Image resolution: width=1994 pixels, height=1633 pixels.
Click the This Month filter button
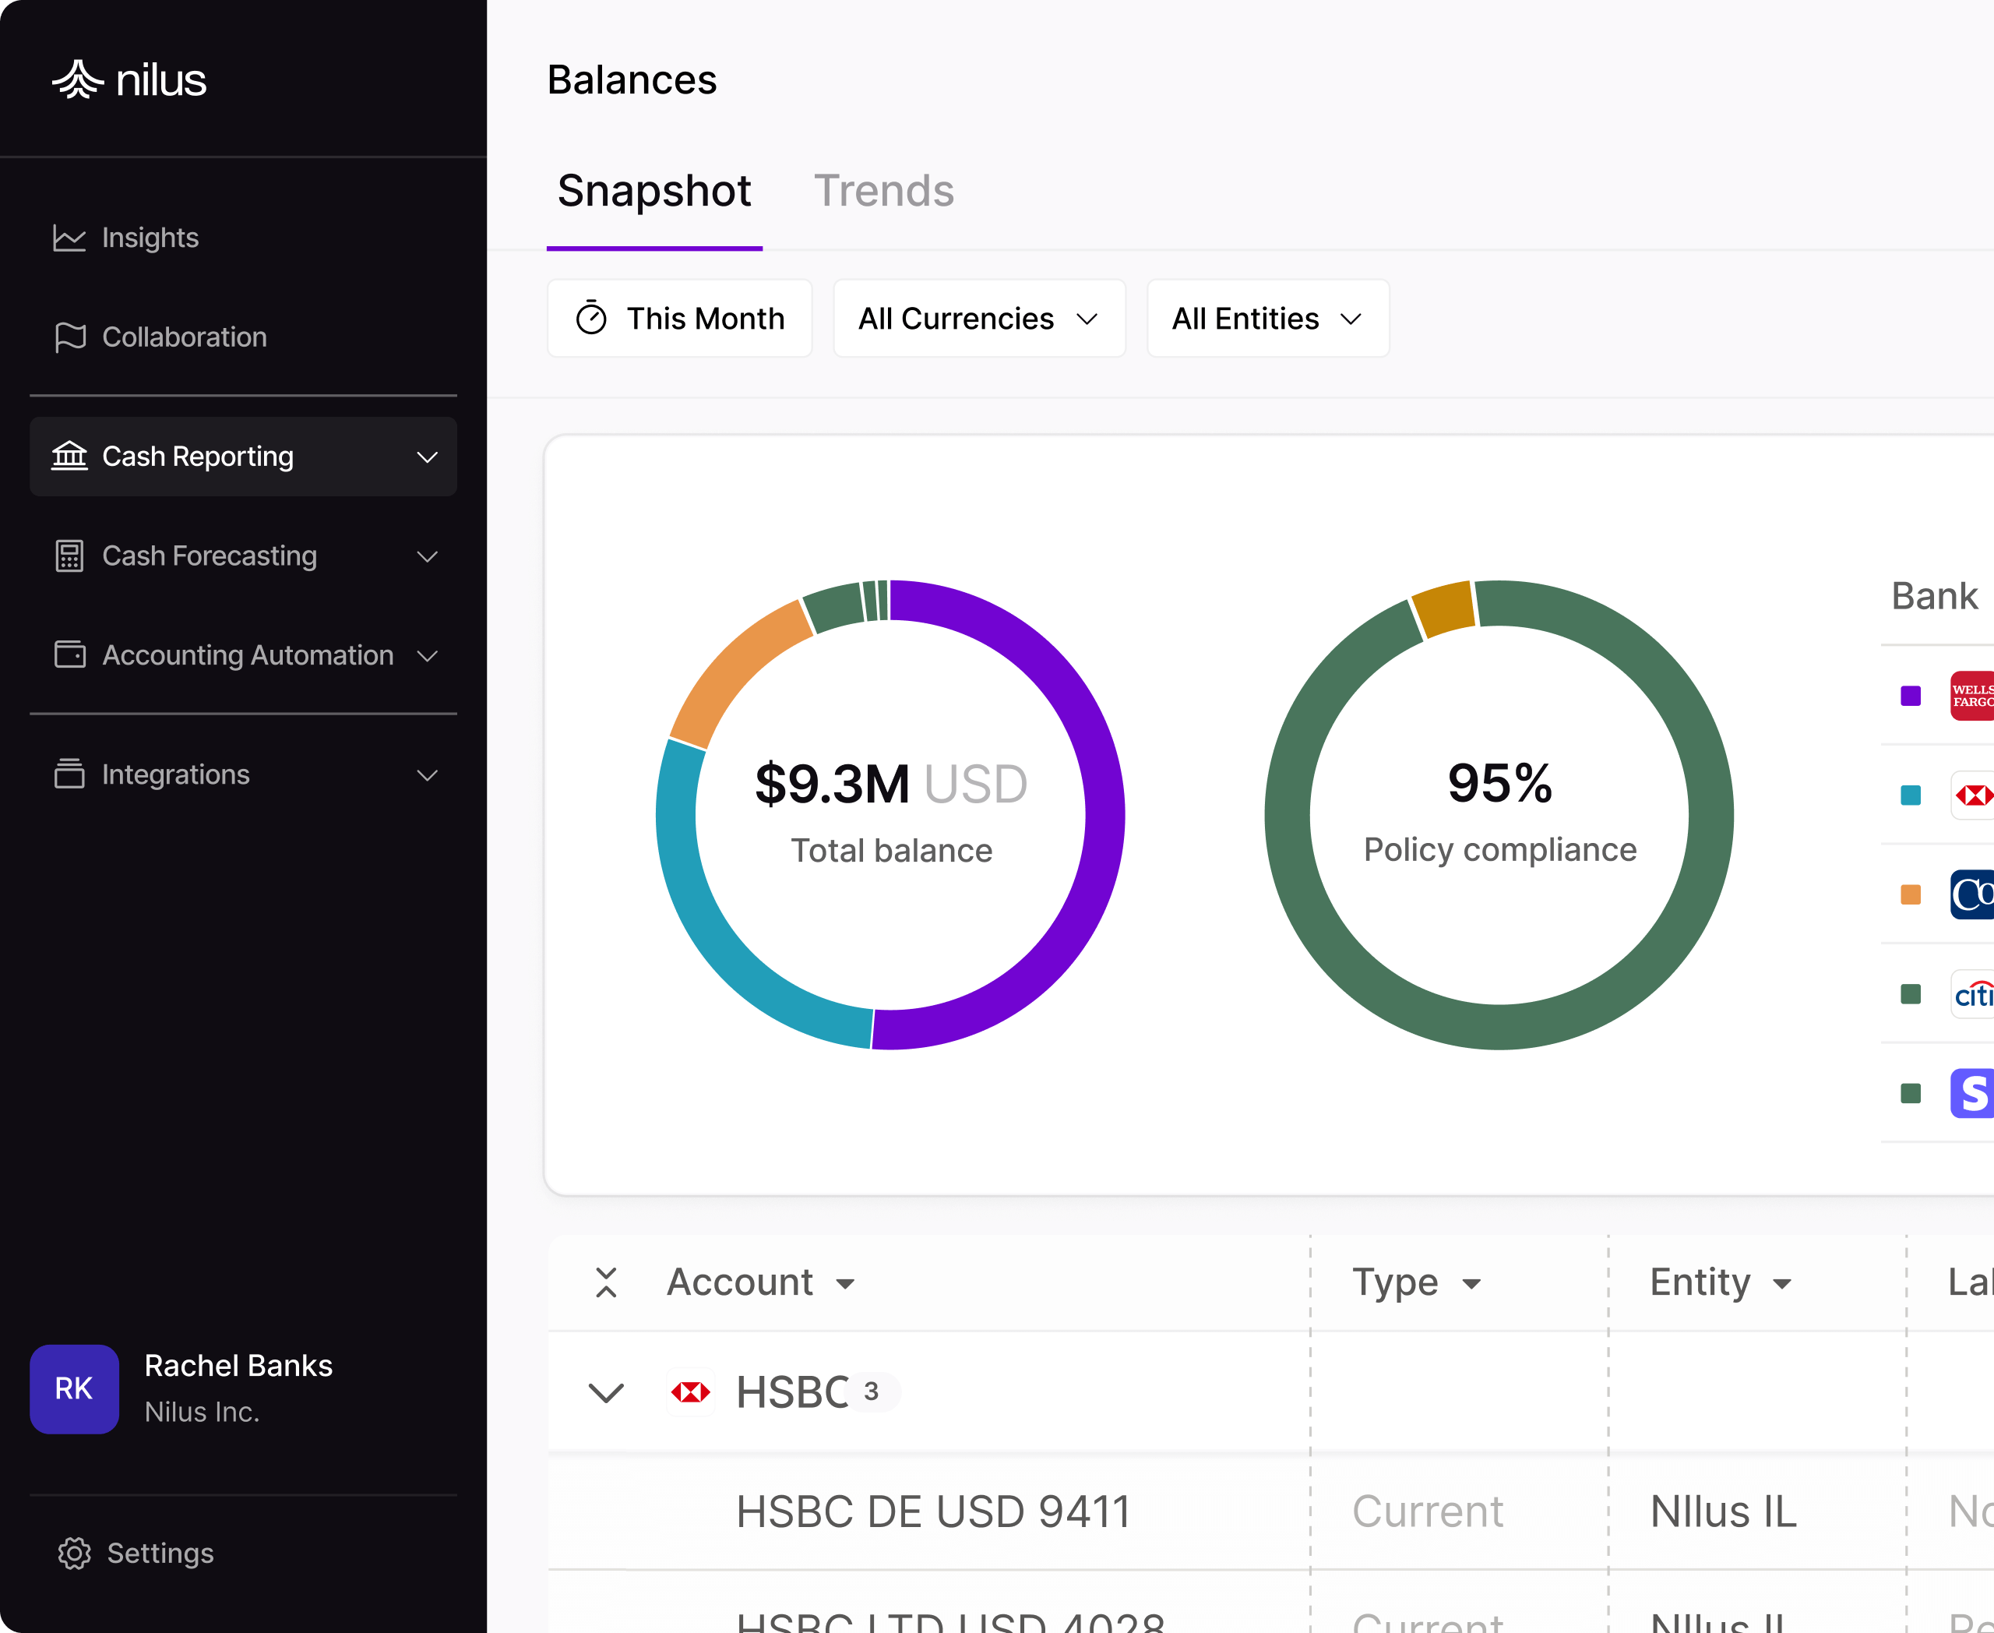point(679,319)
